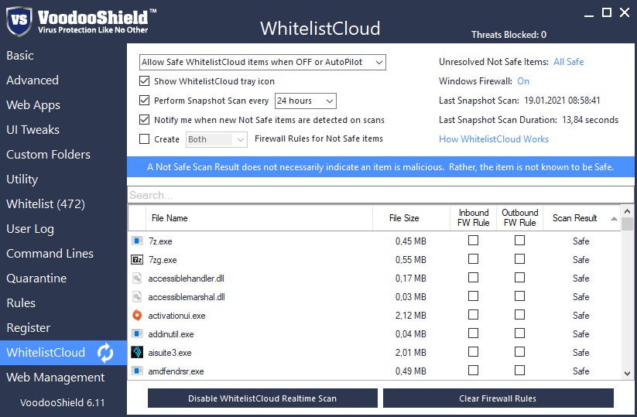Select the Utility tab
Image resolution: width=637 pixels, height=417 pixels.
(22, 179)
